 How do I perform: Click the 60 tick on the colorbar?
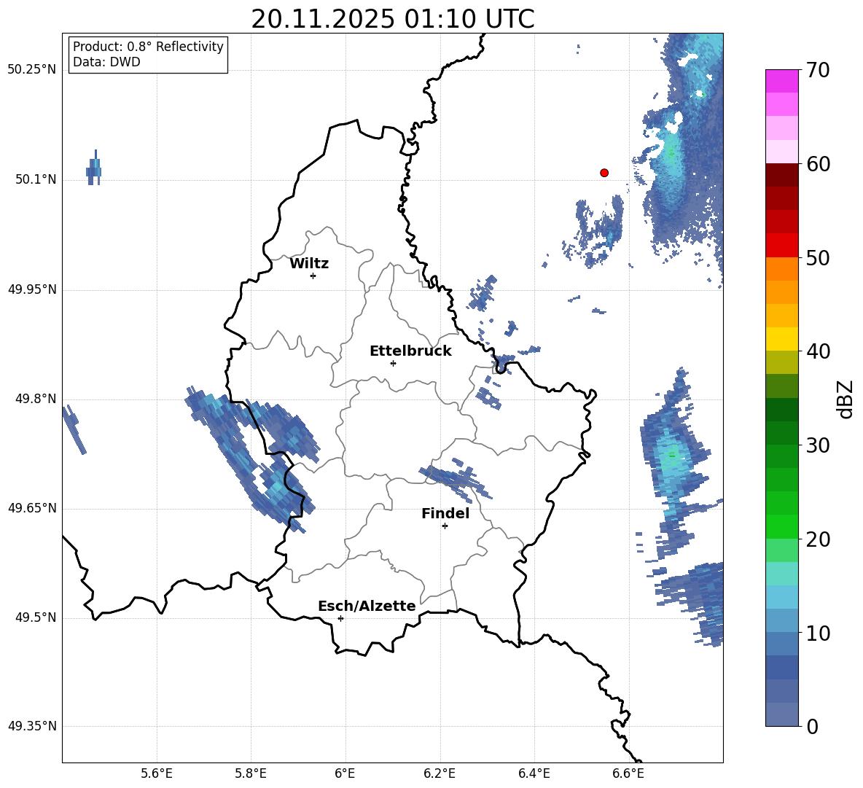pyautogui.click(x=818, y=164)
